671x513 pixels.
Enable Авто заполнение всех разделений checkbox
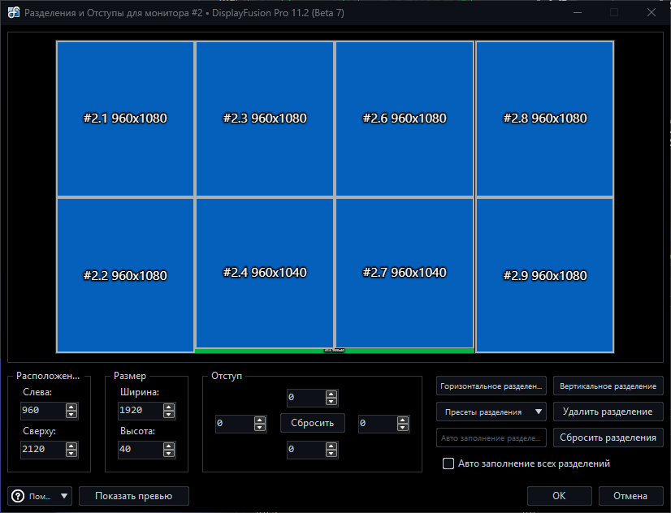[x=448, y=463]
